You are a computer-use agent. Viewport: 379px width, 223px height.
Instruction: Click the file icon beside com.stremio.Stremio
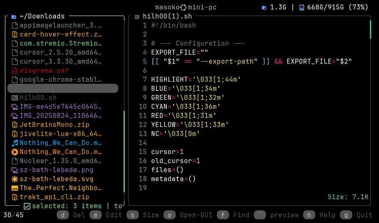tap(14, 44)
